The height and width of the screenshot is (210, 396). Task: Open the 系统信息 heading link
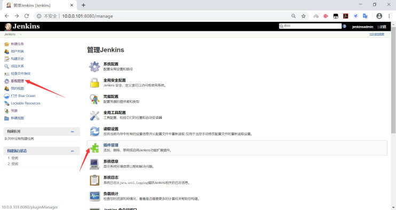coord(110,161)
